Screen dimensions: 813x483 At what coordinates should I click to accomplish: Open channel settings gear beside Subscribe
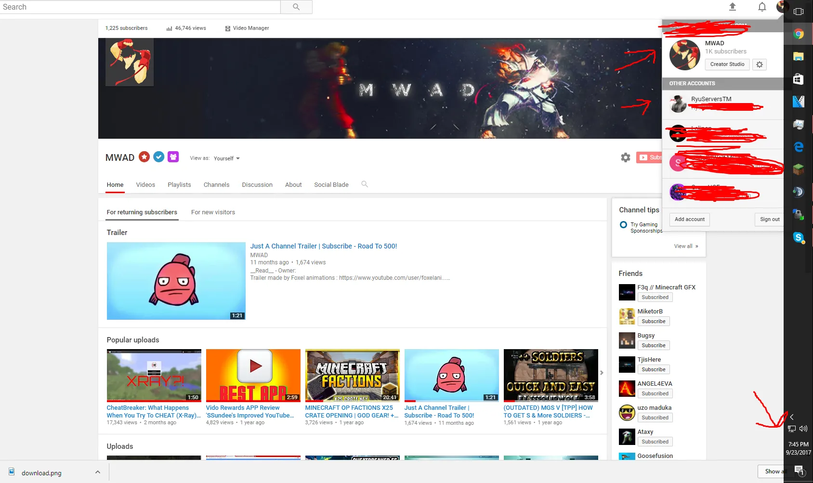625,157
